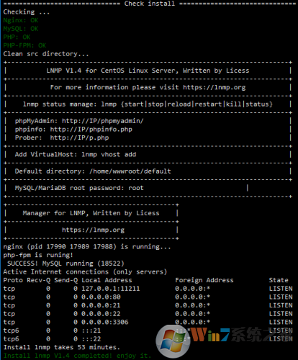Click the Win7 watermark text

(x=210, y=334)
